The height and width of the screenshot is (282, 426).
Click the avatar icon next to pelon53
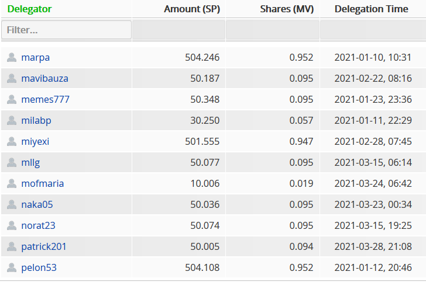[x=12, y=267]
